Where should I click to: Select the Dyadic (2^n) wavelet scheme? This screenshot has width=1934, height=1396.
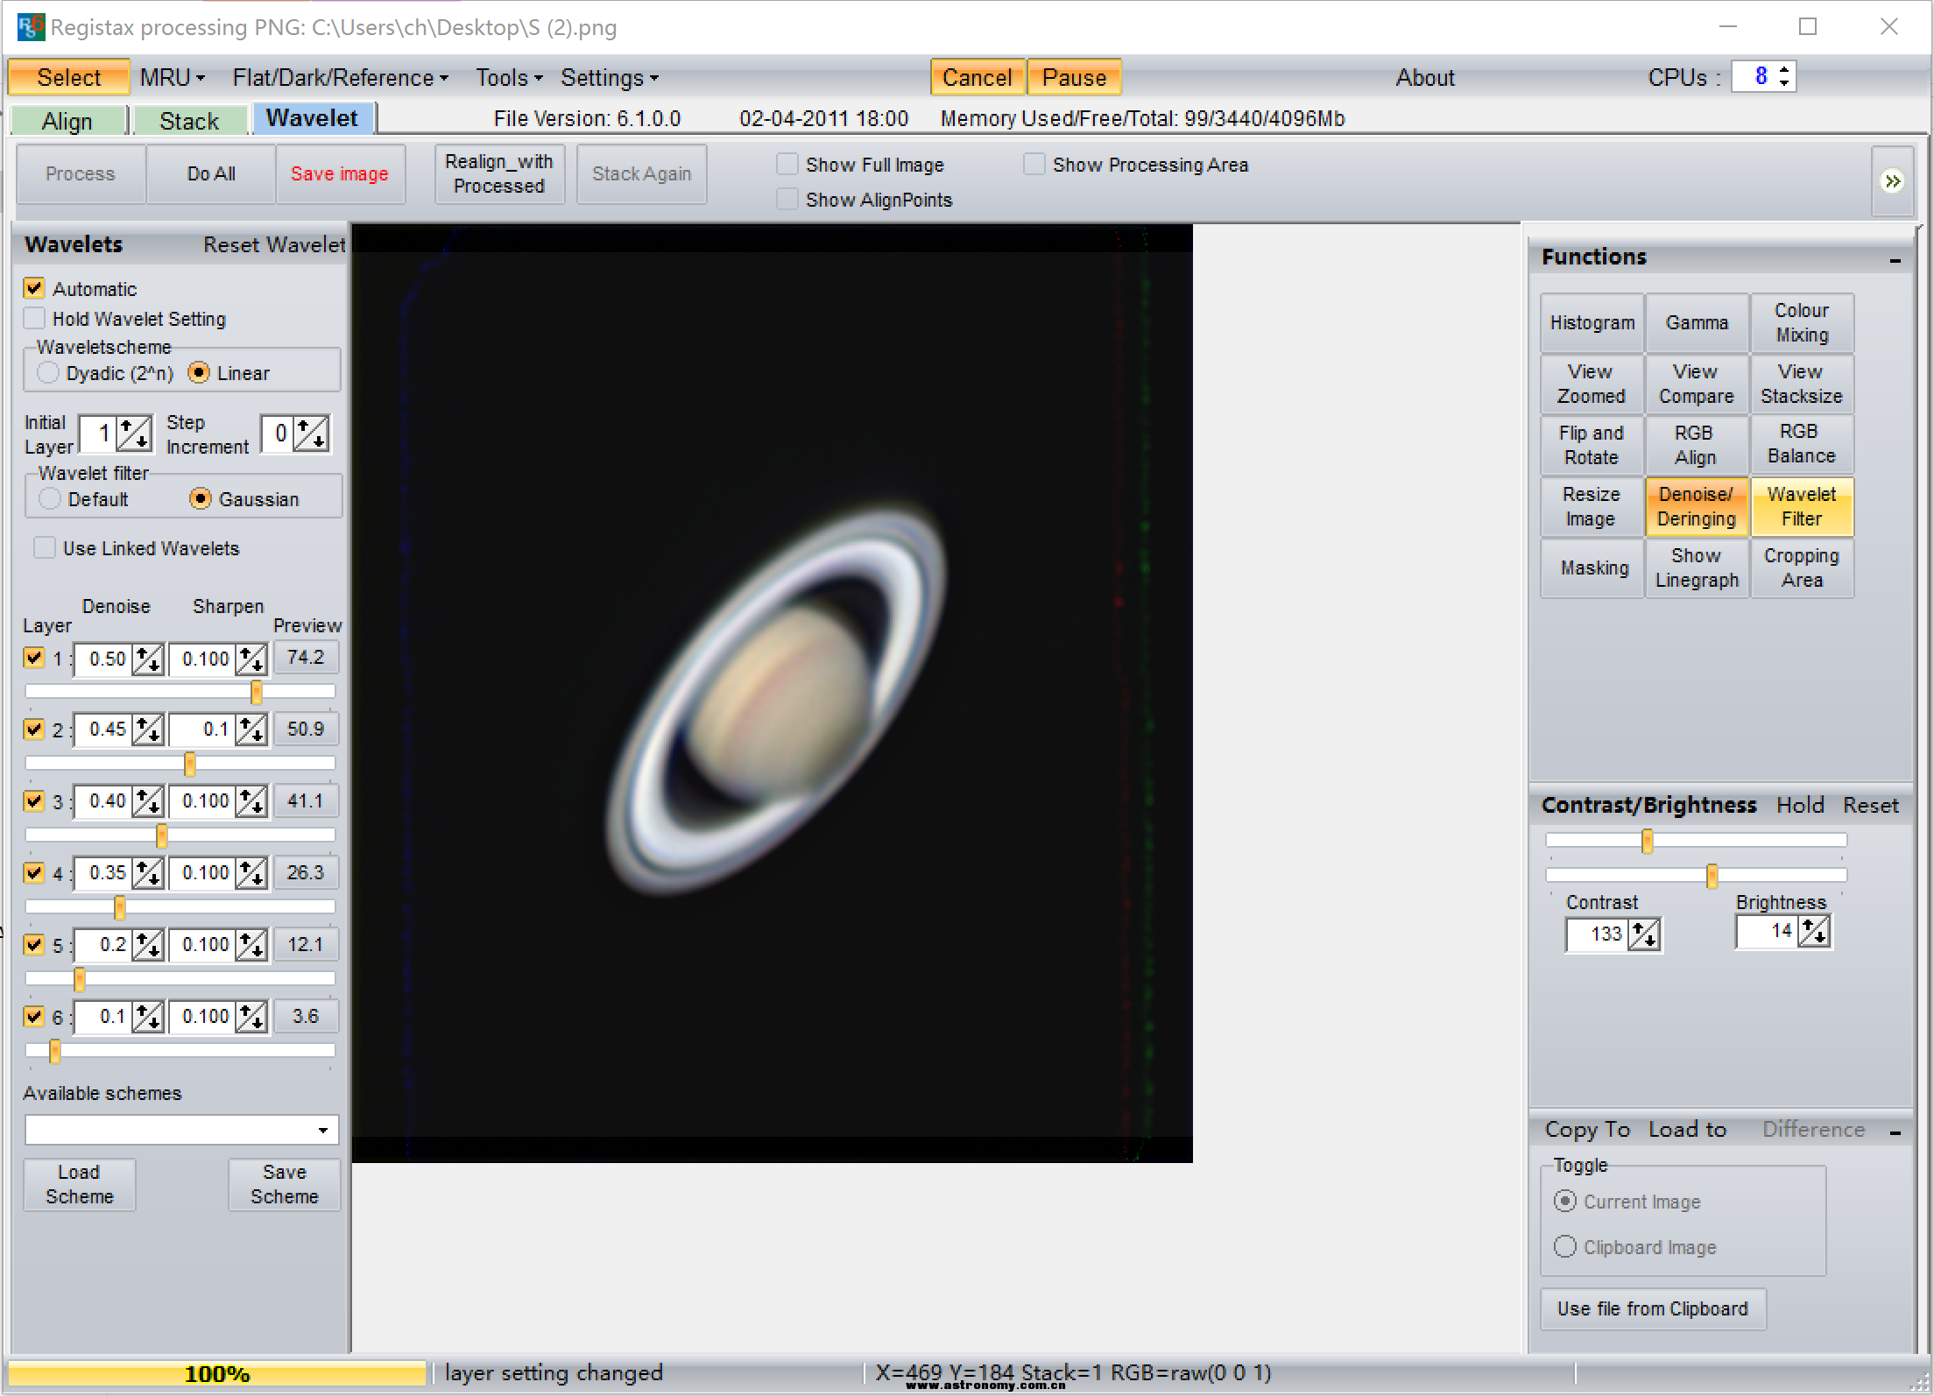coord(48,373)
